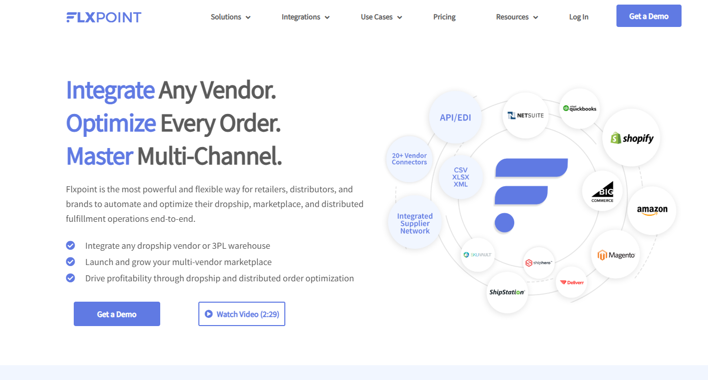This screenshot has width=708, height=380.
Task: Click the CSV XLSX XML circle
Action: coord(461,177)
